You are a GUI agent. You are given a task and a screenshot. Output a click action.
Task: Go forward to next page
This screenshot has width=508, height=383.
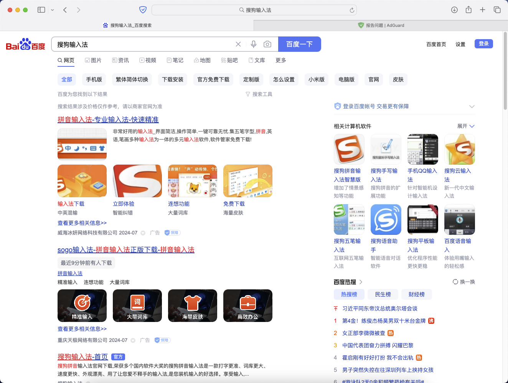click(79, 10)
